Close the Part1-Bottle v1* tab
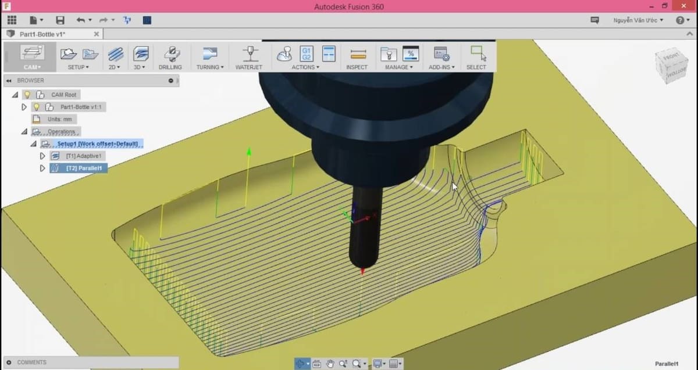The height and width of the screenshot is (370, 698). point(97,34)
